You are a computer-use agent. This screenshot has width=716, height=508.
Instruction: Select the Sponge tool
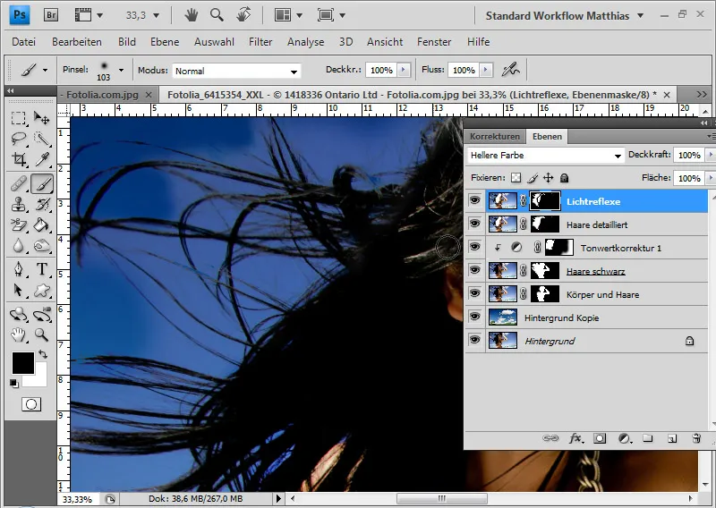pyautogui.click(x=42, y=246)
